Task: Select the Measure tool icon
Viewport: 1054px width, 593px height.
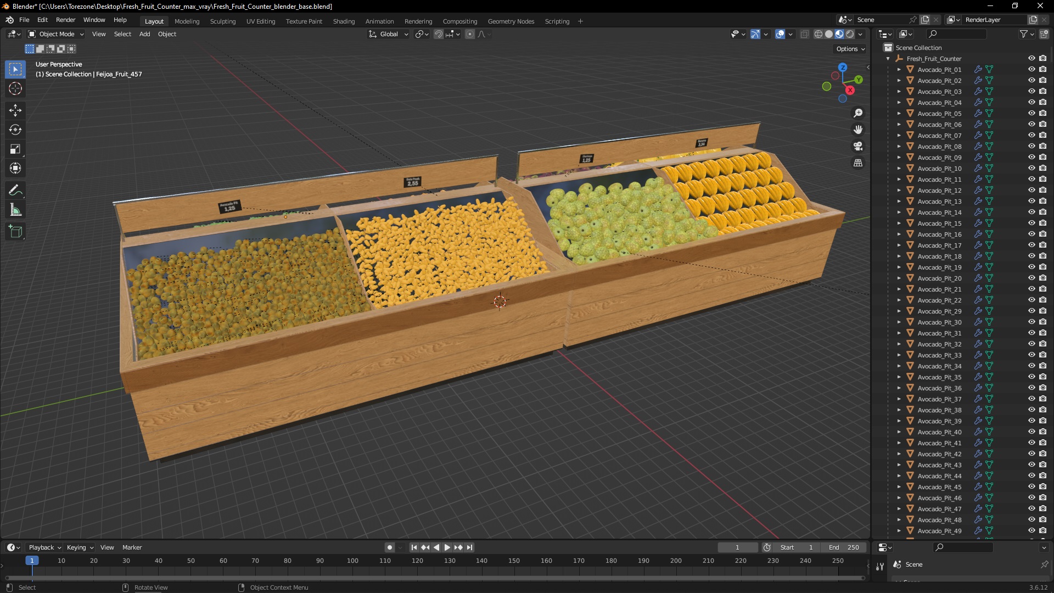Action: (x=16, y=210)
